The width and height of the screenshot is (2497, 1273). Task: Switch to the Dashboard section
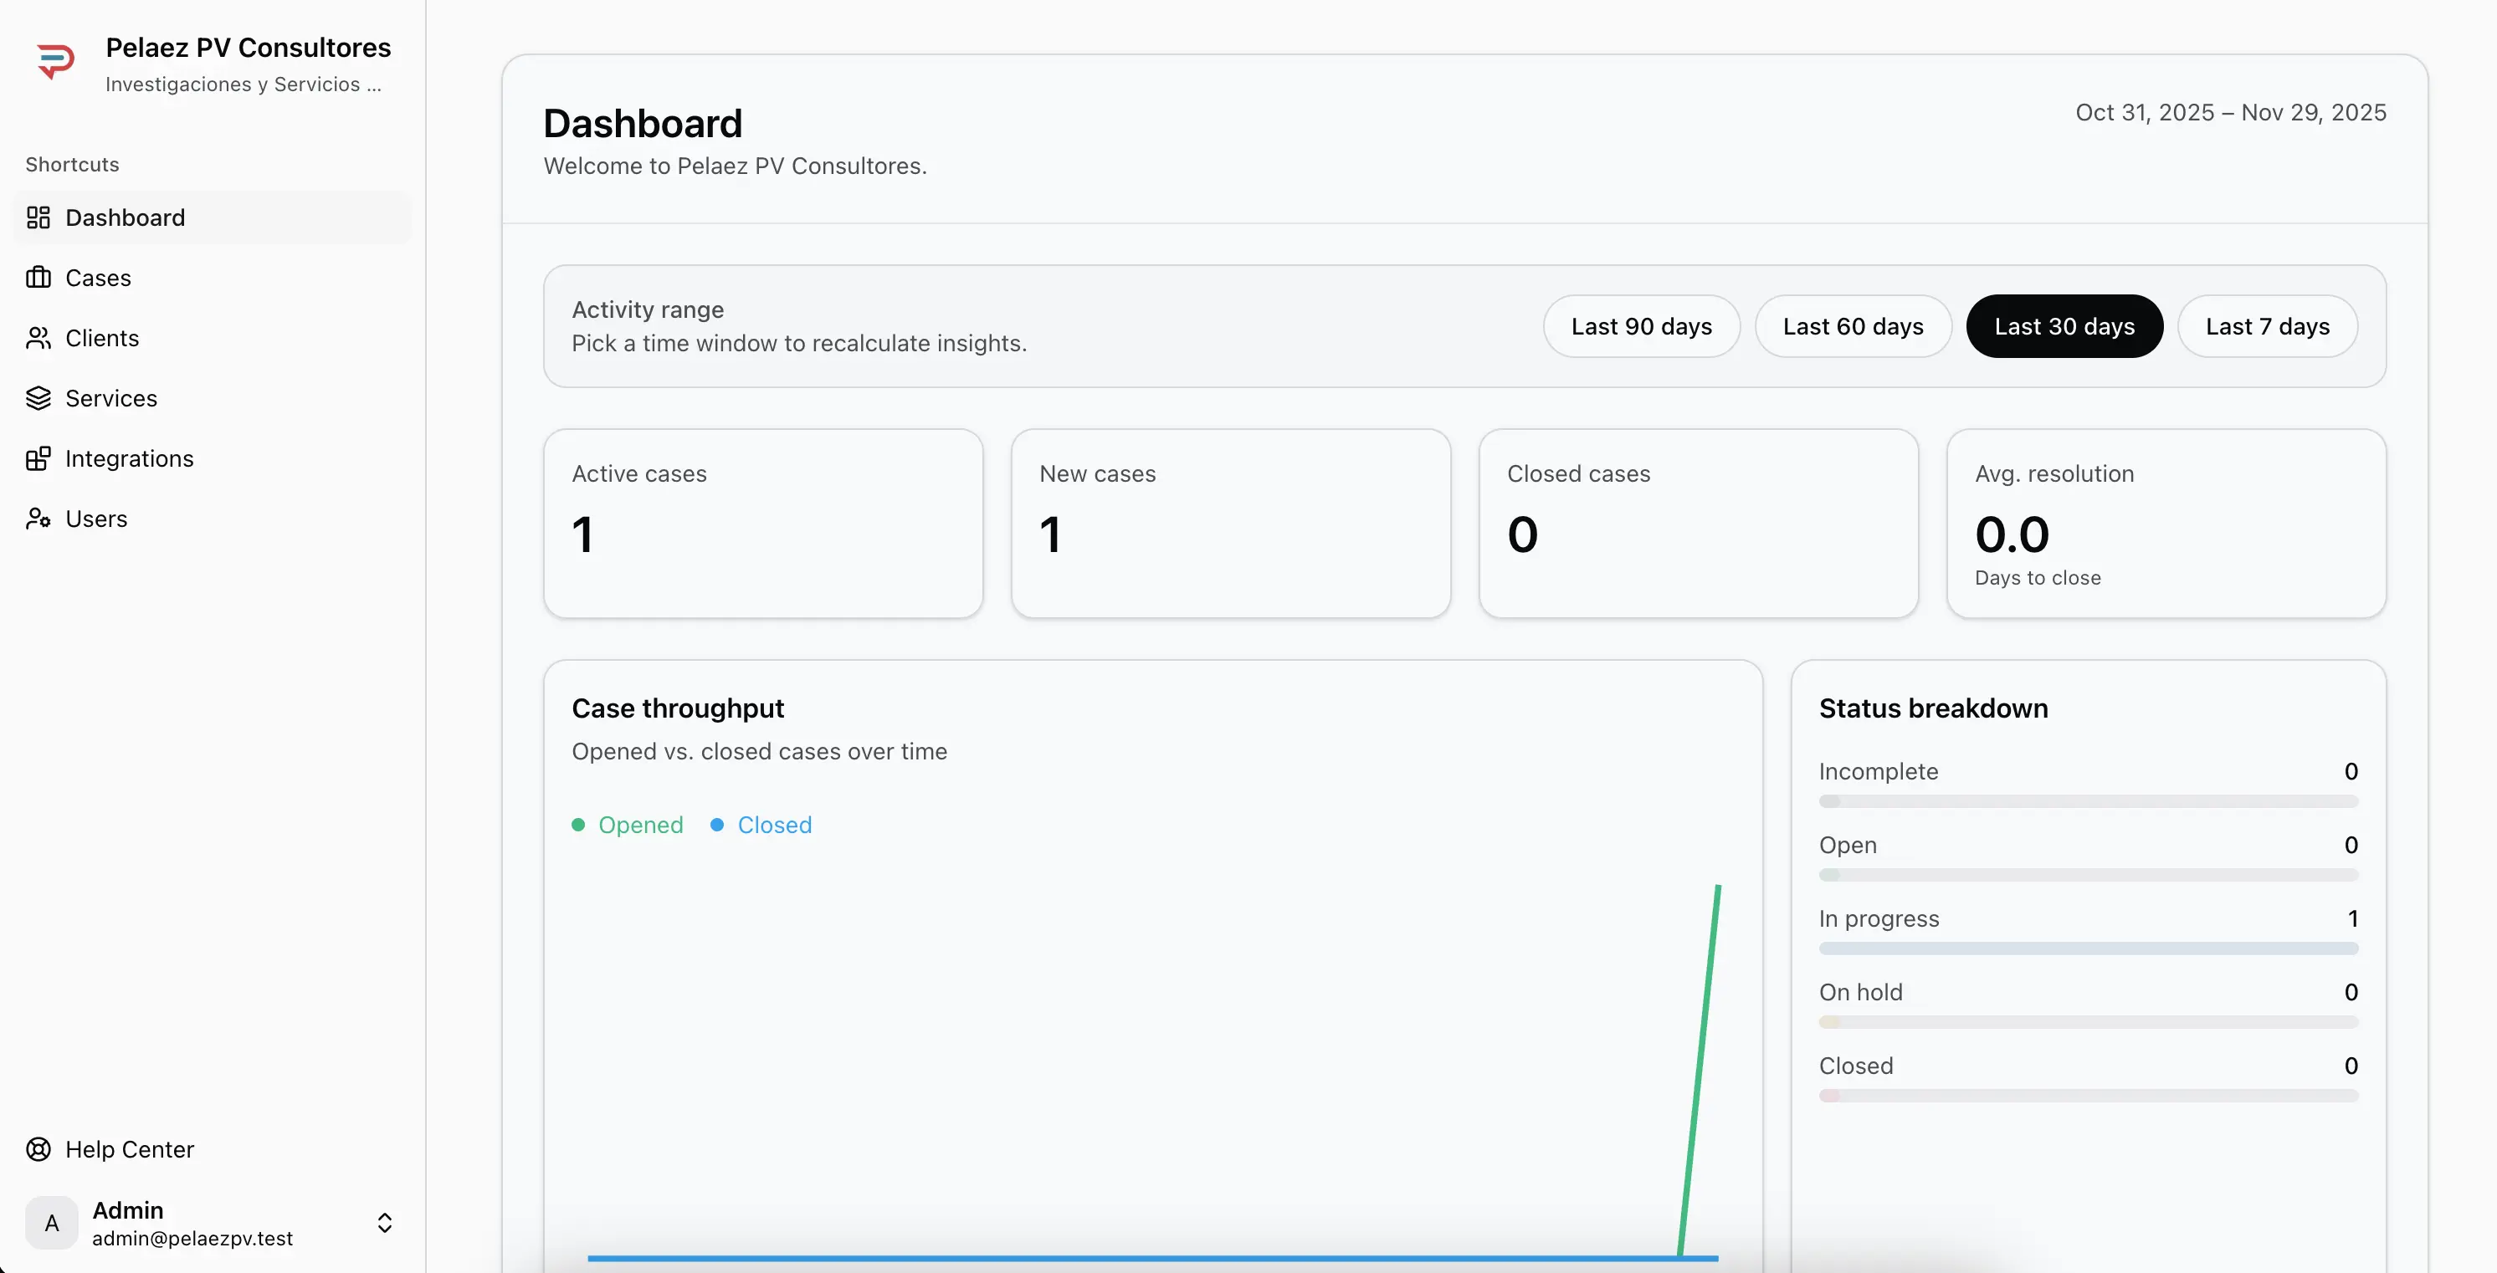[x=125, y=217]
